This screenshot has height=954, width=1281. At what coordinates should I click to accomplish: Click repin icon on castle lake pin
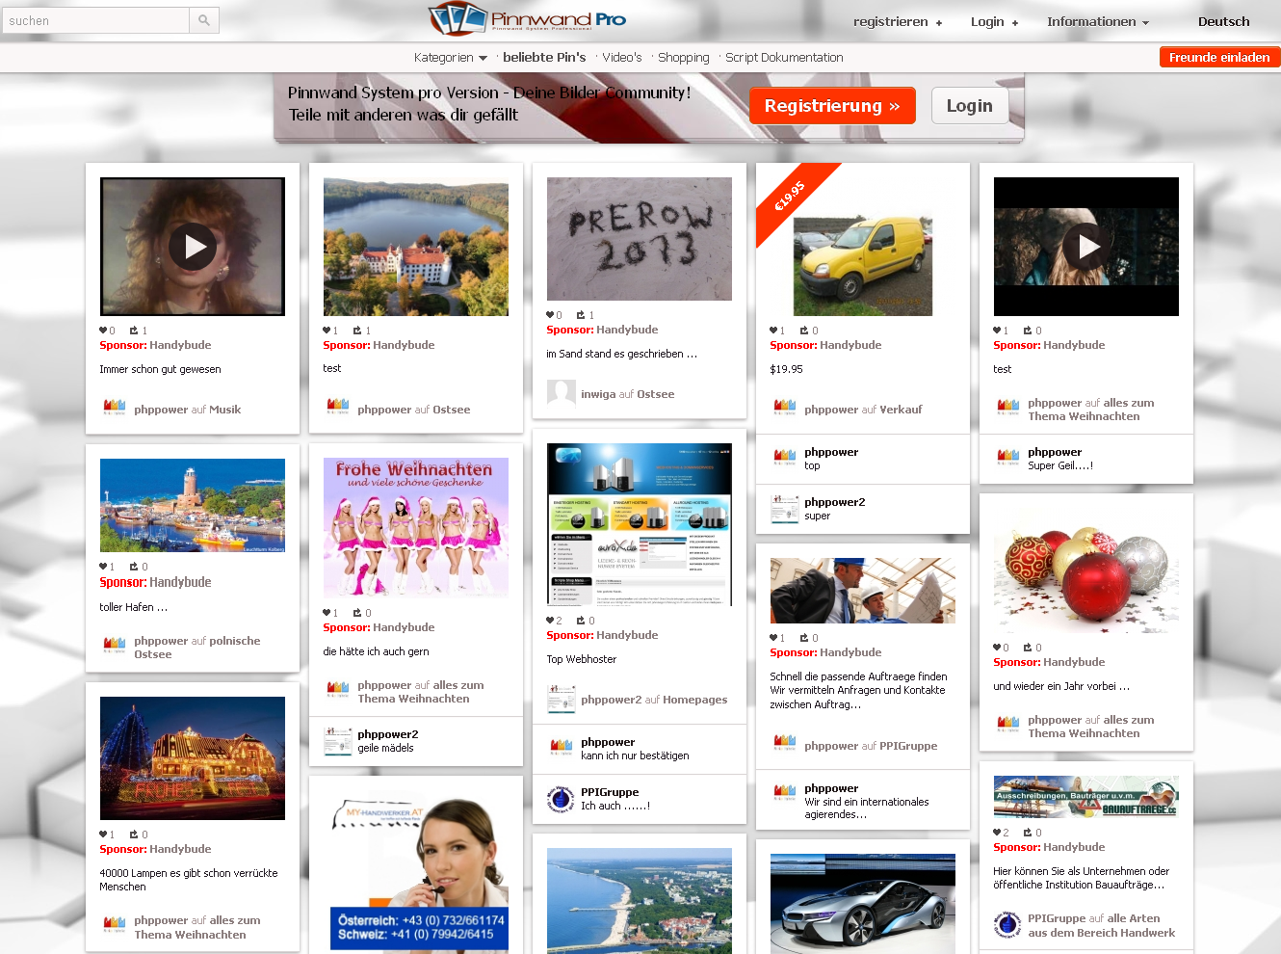coord(357,331)
